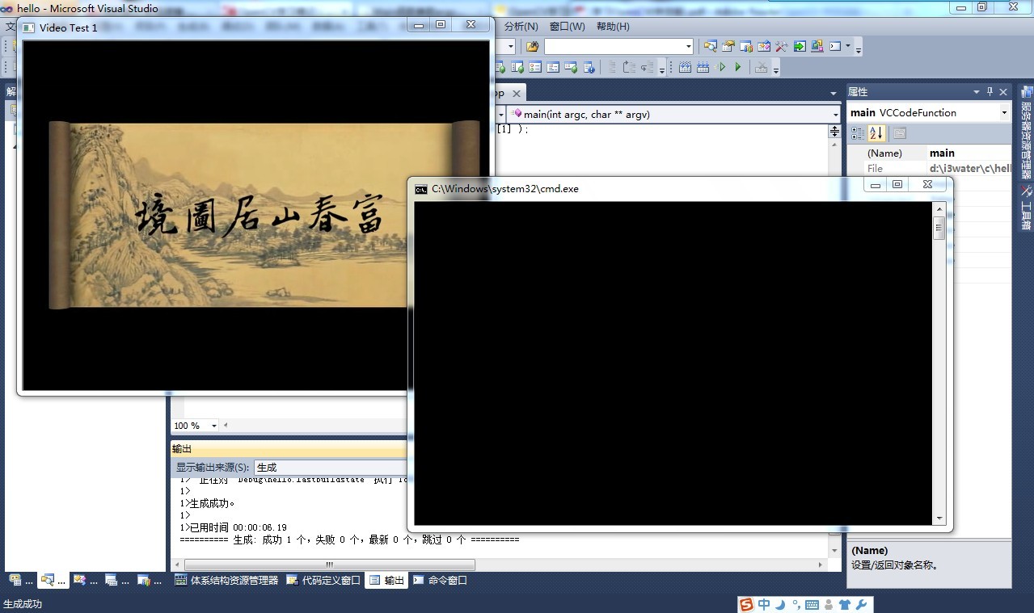Switch to the 命令窗口 tab

(x=440, y=580)
